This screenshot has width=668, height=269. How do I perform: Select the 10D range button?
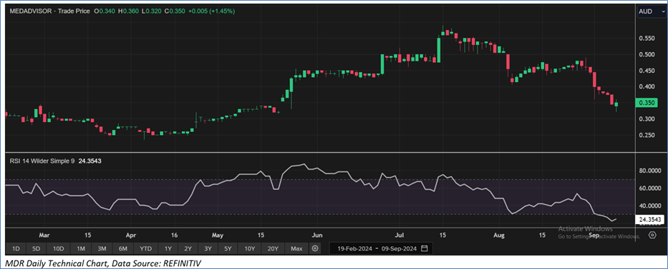pos(59,248)
